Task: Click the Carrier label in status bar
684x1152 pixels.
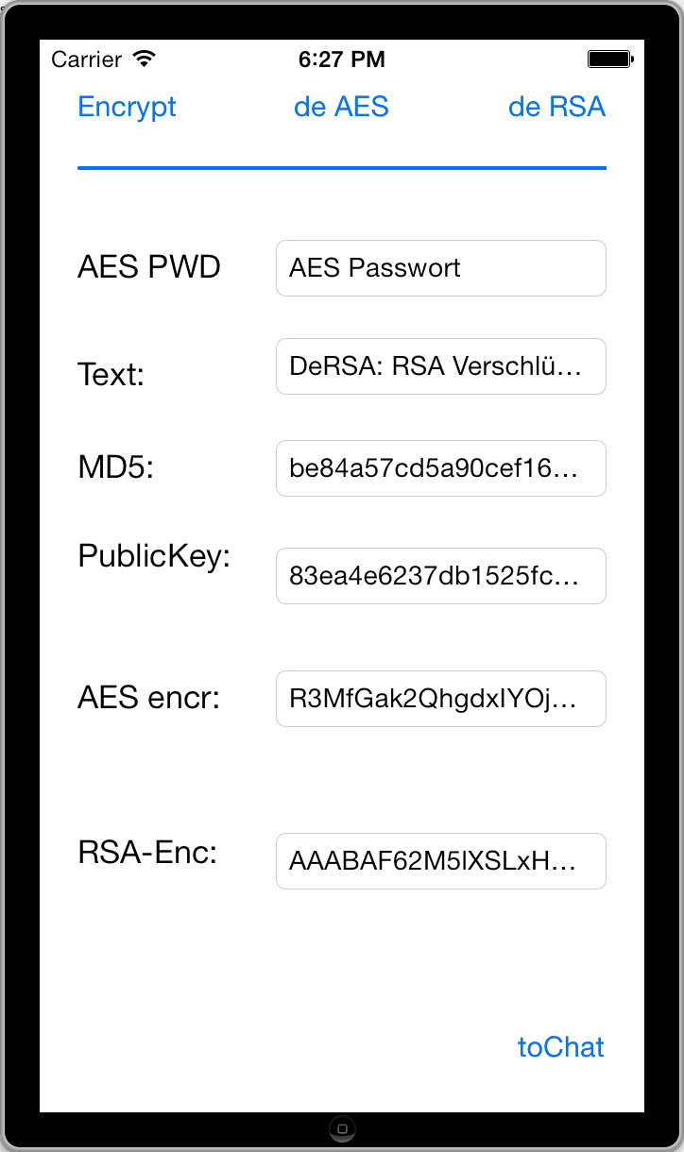Action: [x=86, y=59]
